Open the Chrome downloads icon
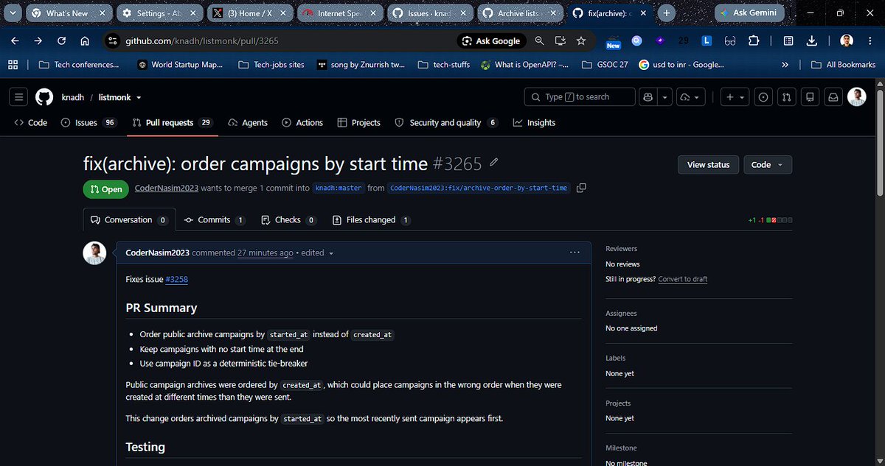The height and width of the screenshot is (466, 885). [811, 41]
